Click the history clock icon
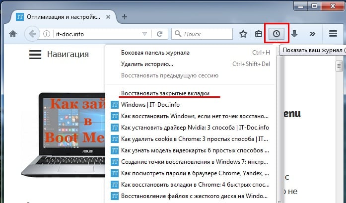Viewport: 346px width, 203px height. coord(277,34)
